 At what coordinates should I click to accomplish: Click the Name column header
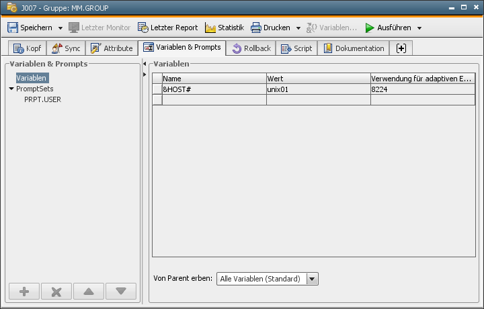[x=214, y=79]
